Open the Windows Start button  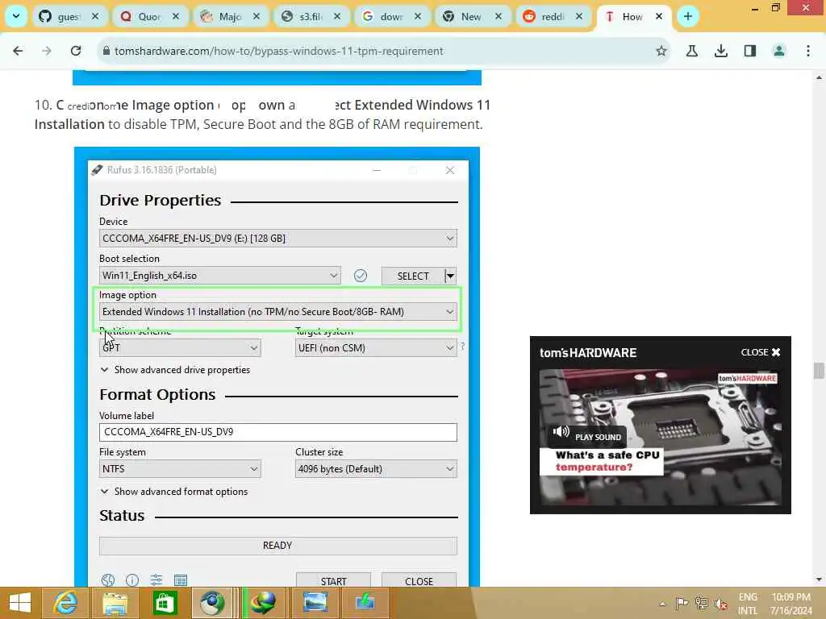point(20,603)
